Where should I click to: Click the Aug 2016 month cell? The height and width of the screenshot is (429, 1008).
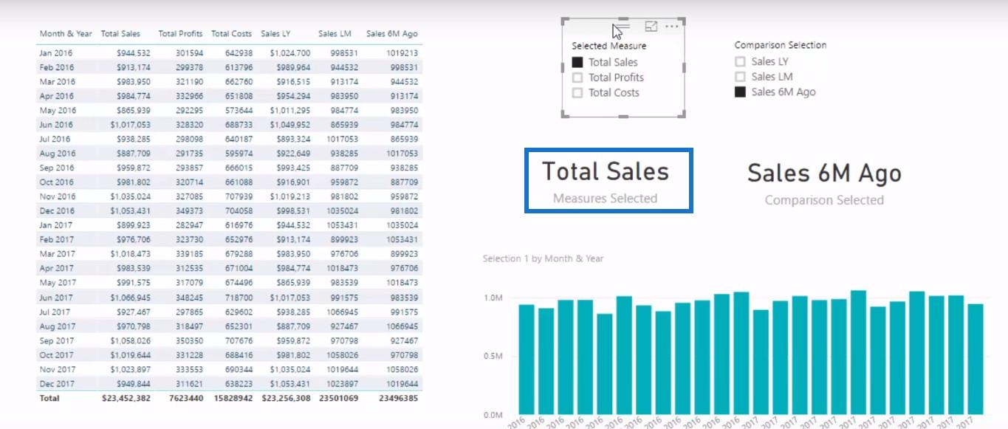click(x=56, y=154)
